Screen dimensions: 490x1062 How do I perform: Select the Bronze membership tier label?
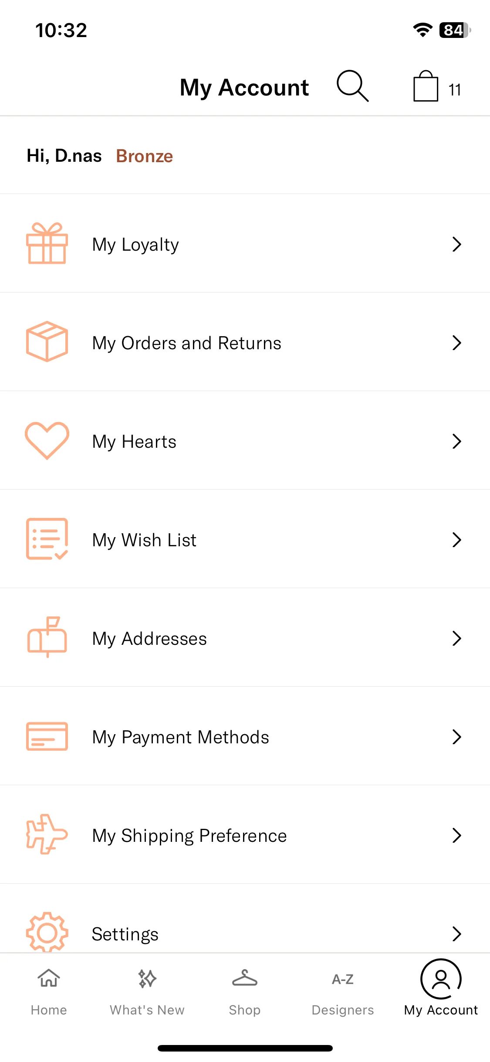[x=145, y=156]
